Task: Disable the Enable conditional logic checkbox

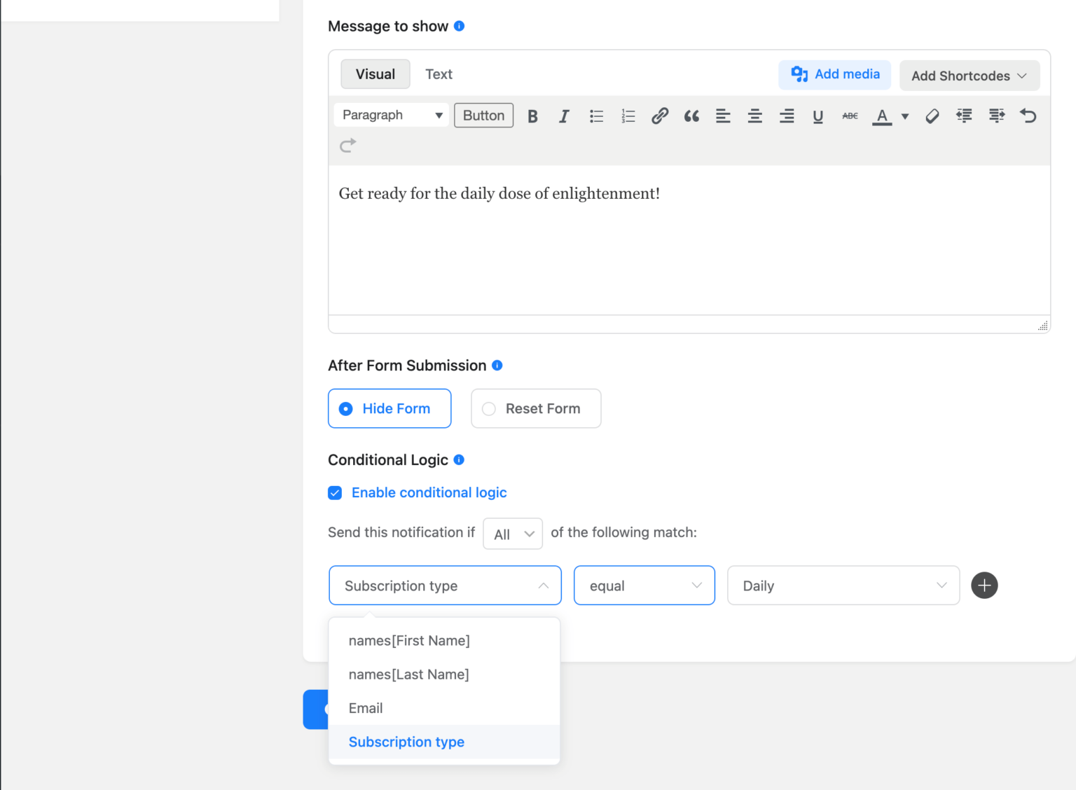Action: [x=335, y=492]
